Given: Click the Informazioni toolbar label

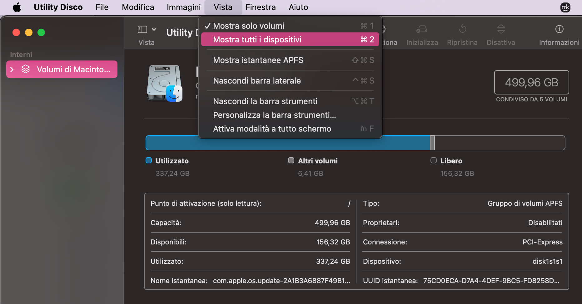Looking at the screenshot, I should (559, 42).
